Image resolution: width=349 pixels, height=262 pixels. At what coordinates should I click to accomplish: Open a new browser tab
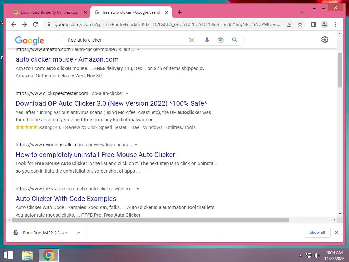pyautogui.click(x=180, y=12)
